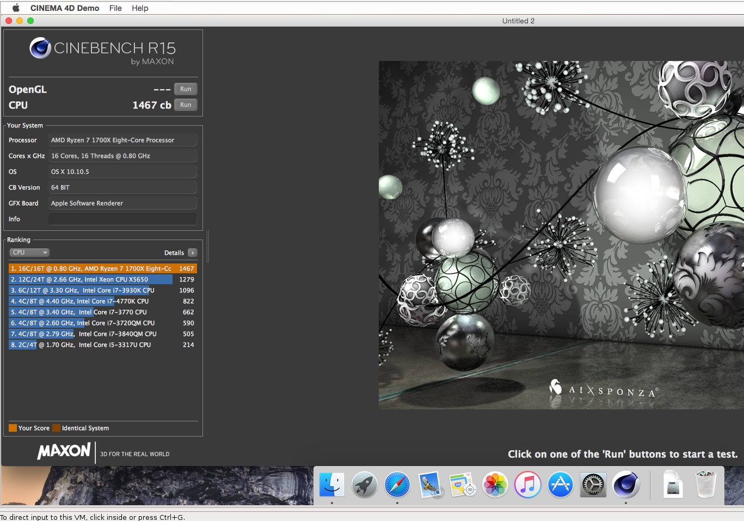
Task: Select ranking row 8 Intel Core i5-3317U
Action: 103,345
